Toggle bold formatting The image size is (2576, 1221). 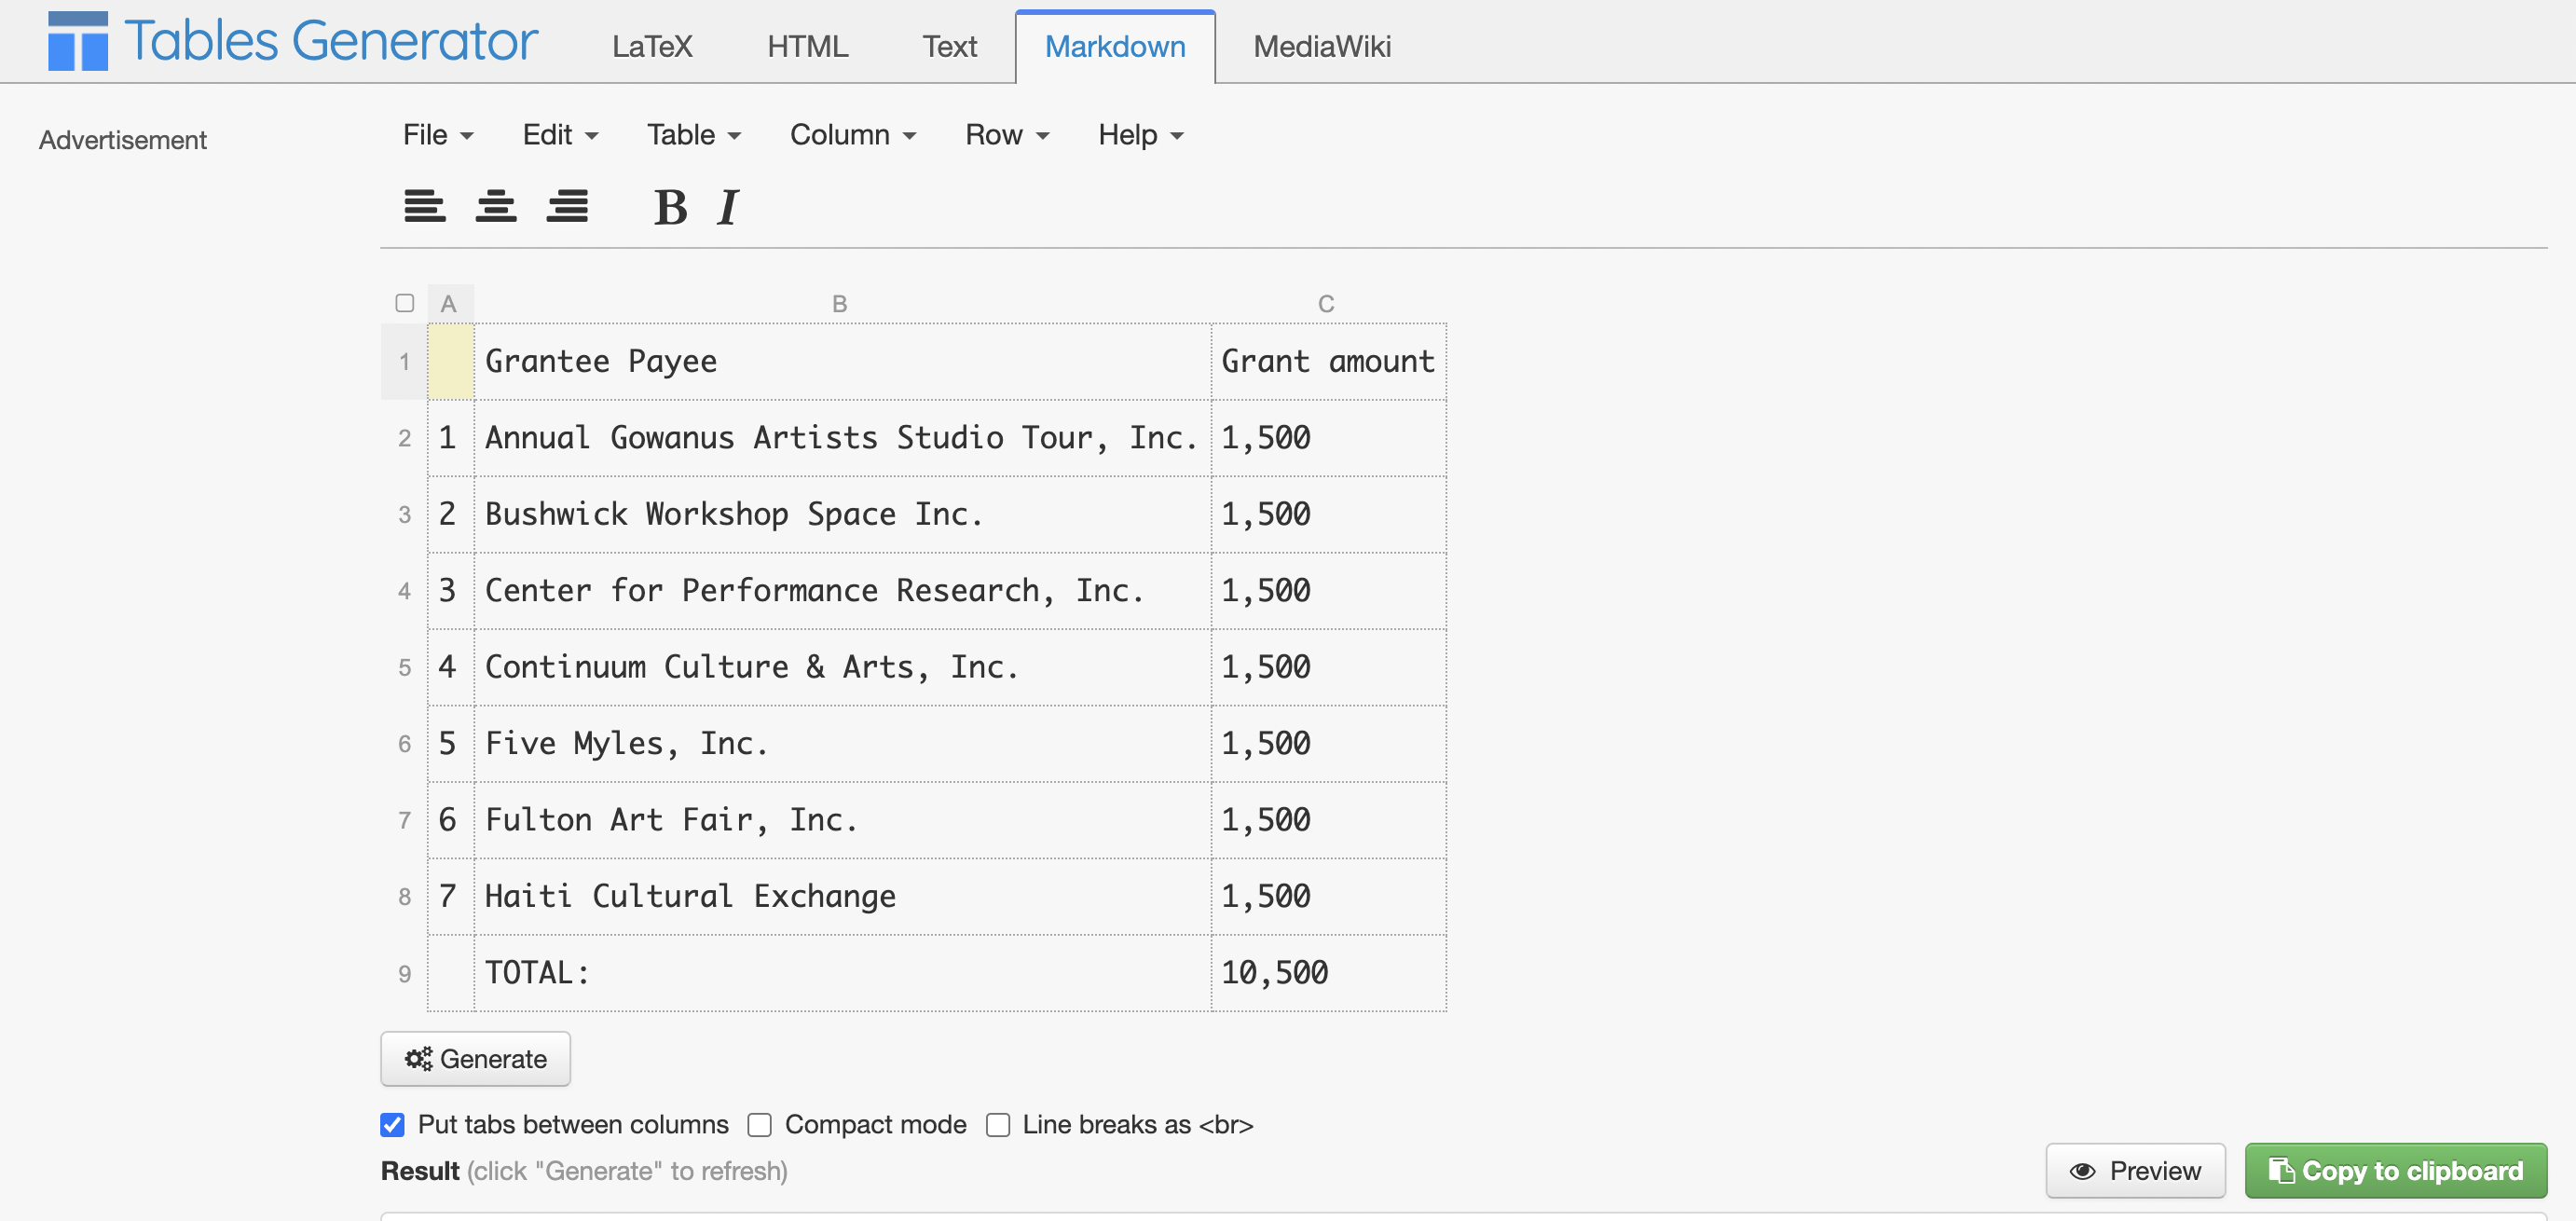pos(670,208)
